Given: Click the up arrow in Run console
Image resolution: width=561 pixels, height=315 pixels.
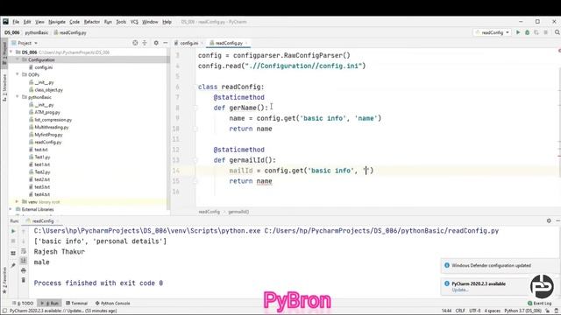Looking at the screenshot, I should pyautogui.click(x=24, y=231).
